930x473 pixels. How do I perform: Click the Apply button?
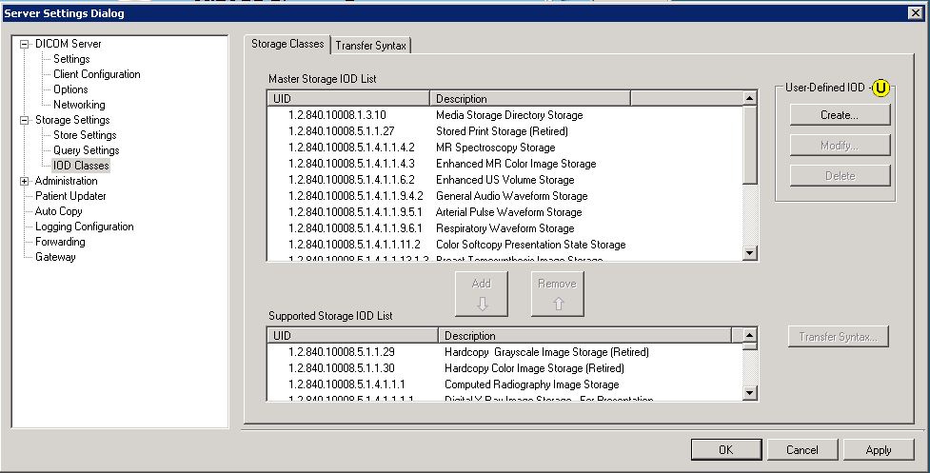(879, 450)
